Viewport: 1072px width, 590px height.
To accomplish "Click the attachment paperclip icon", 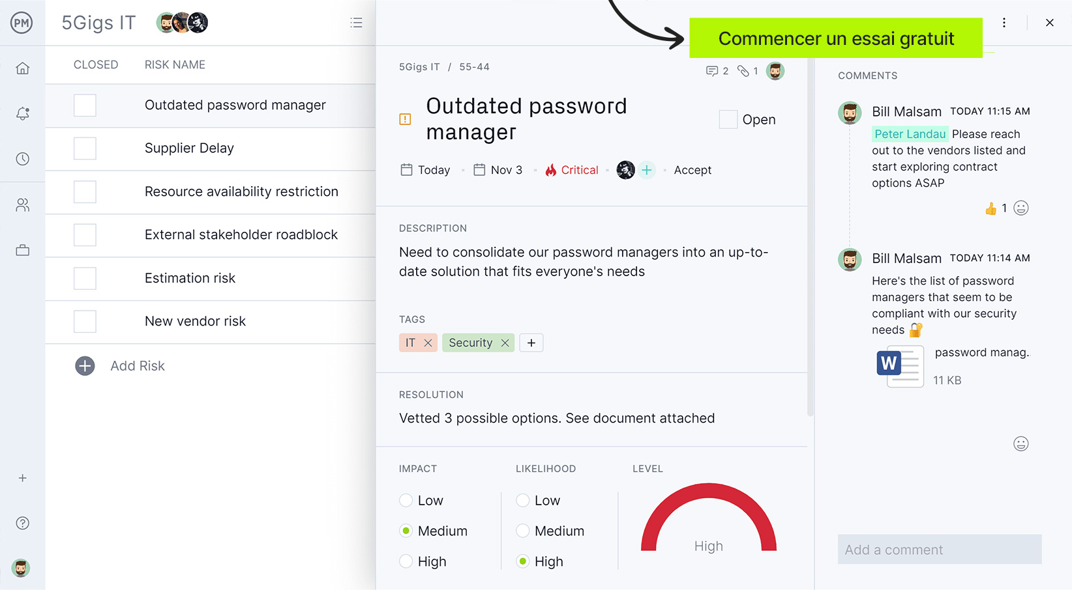I will coord(743,71).
